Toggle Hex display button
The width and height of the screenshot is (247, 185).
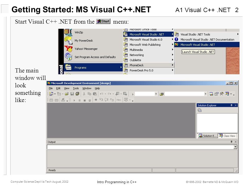[119, 100]
